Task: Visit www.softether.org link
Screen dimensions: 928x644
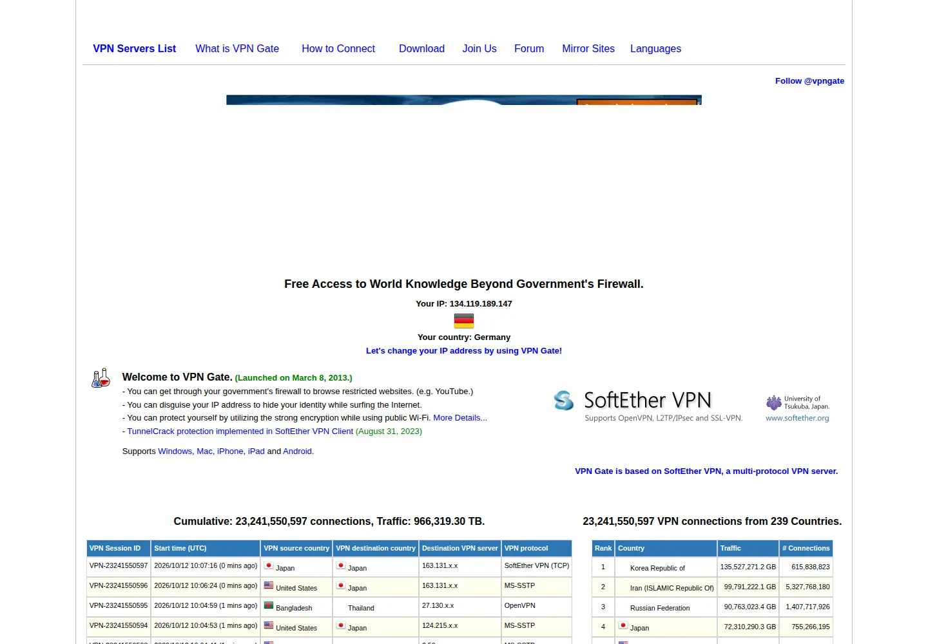Action: point(797,418)
